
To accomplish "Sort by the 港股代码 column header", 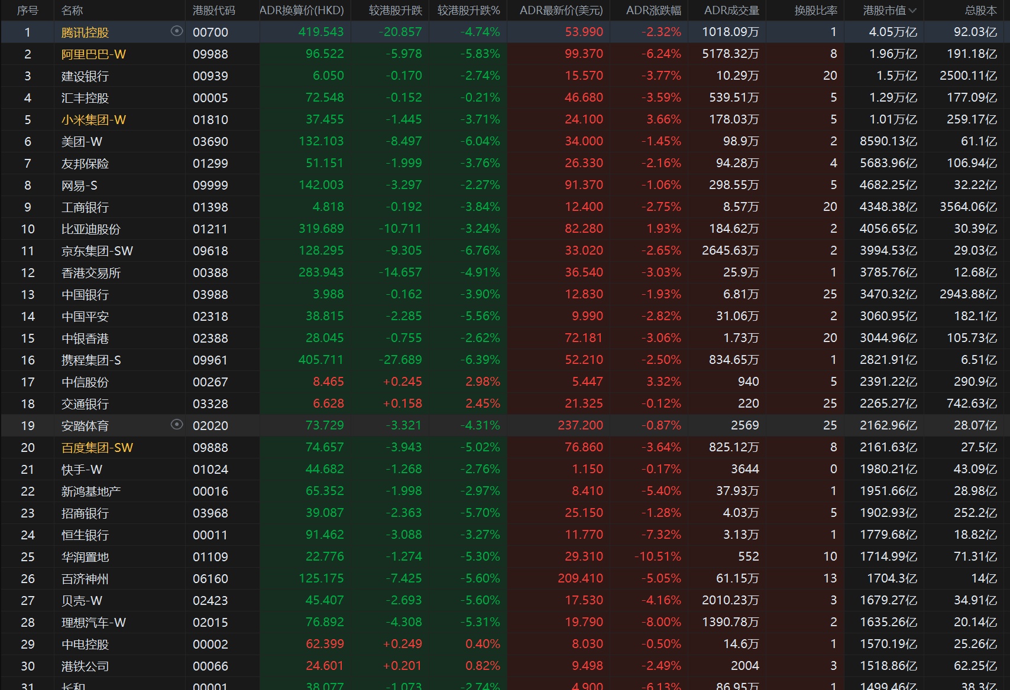I will [x=213, y=11].
